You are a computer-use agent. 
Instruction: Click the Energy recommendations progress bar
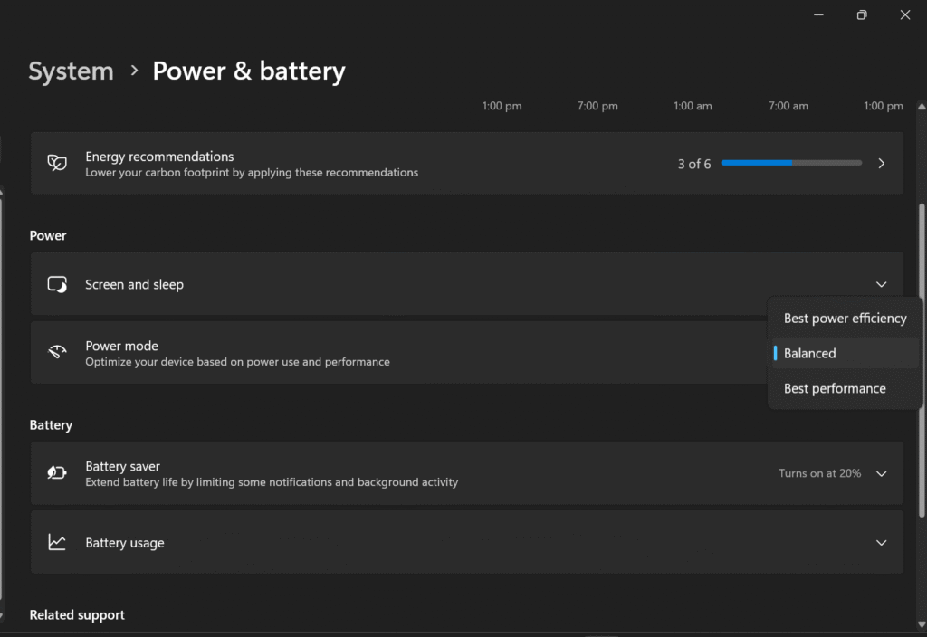tap(791, 164)
